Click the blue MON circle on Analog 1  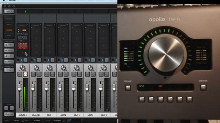click(x=21, y=60)
